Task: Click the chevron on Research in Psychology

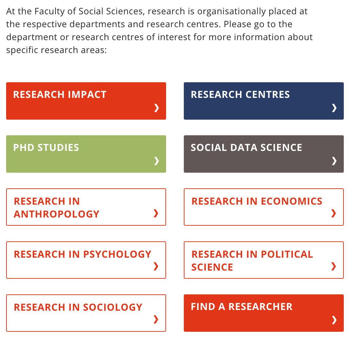Action: (156, 266)
